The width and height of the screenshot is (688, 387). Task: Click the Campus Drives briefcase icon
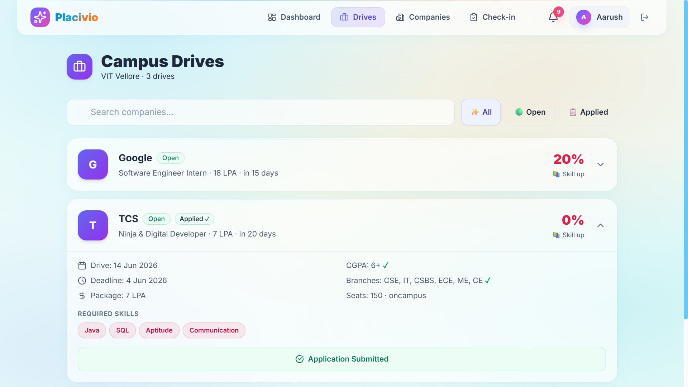point(80,67)
